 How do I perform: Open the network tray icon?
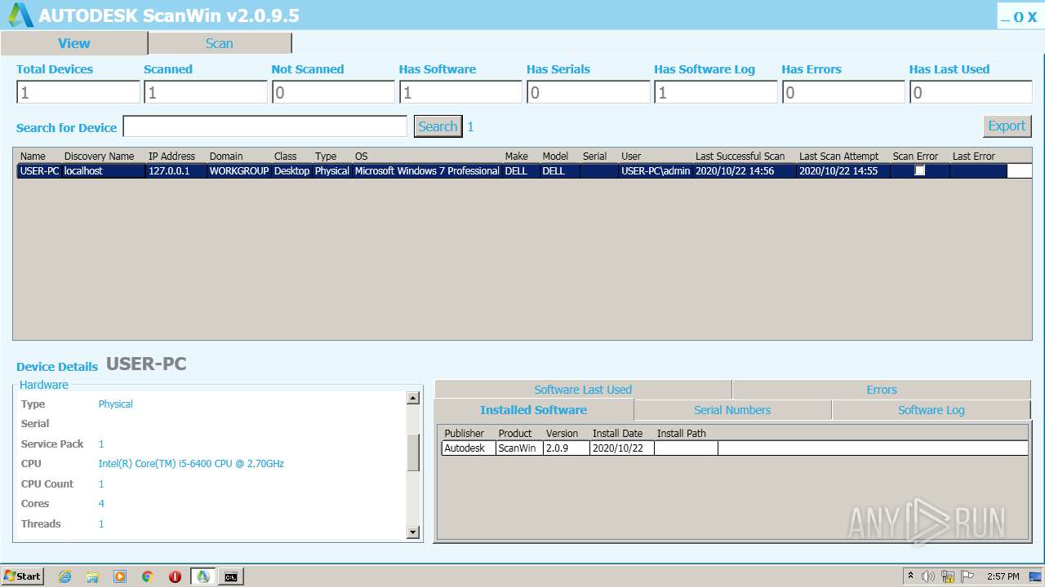point(948,576)
